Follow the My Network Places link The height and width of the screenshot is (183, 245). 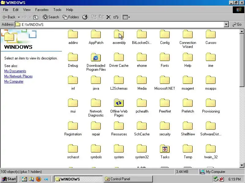pyautogui.click(x=18, y=76)
